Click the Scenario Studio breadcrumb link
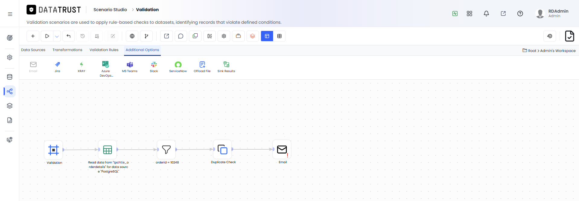This screenshot has height=201, width=579. coord(110,10)
